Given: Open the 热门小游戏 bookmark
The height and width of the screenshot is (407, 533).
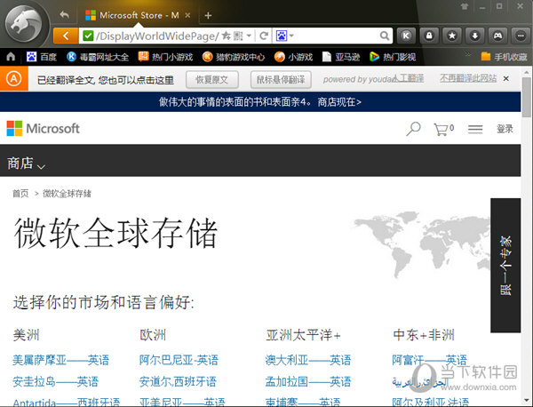Looking at the screenshot, I should (165, 57).
